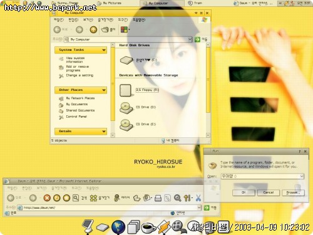Open the Control Panel link

(76, 117)
